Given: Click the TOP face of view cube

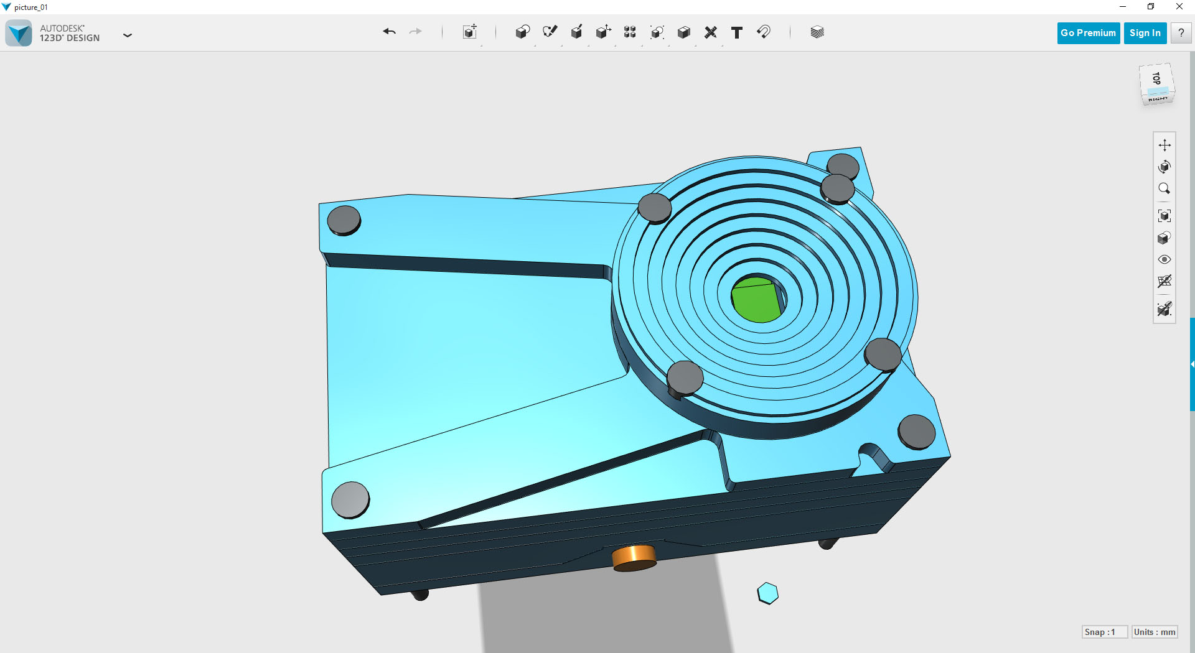Looking at the screenshot, I should pyautogui.click(x=1156, y=78).
